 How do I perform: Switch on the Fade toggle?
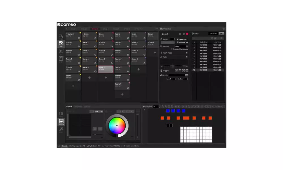point(187,57)
